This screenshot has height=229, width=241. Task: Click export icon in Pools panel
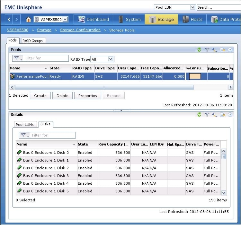click(223, 50)
